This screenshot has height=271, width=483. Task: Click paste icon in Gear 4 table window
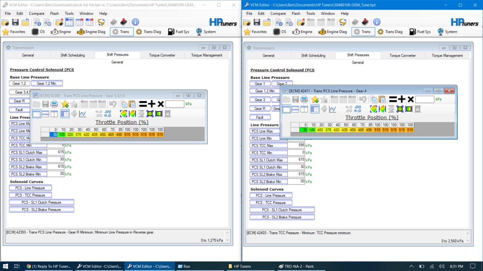[382, 99]
